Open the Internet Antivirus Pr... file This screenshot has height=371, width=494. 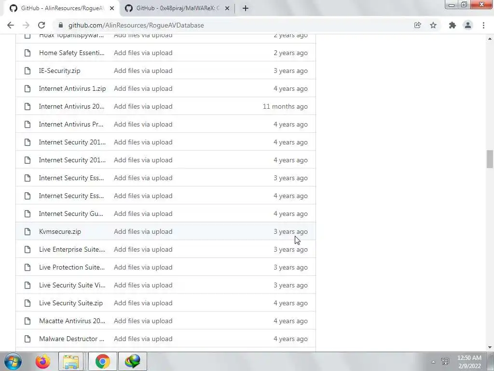coord(71,124)
